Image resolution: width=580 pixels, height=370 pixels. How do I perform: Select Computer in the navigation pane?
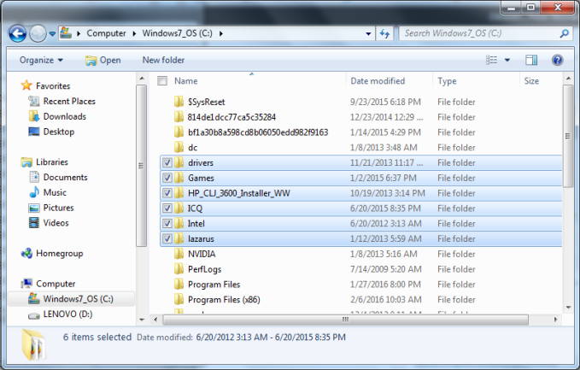click(56, 284)
